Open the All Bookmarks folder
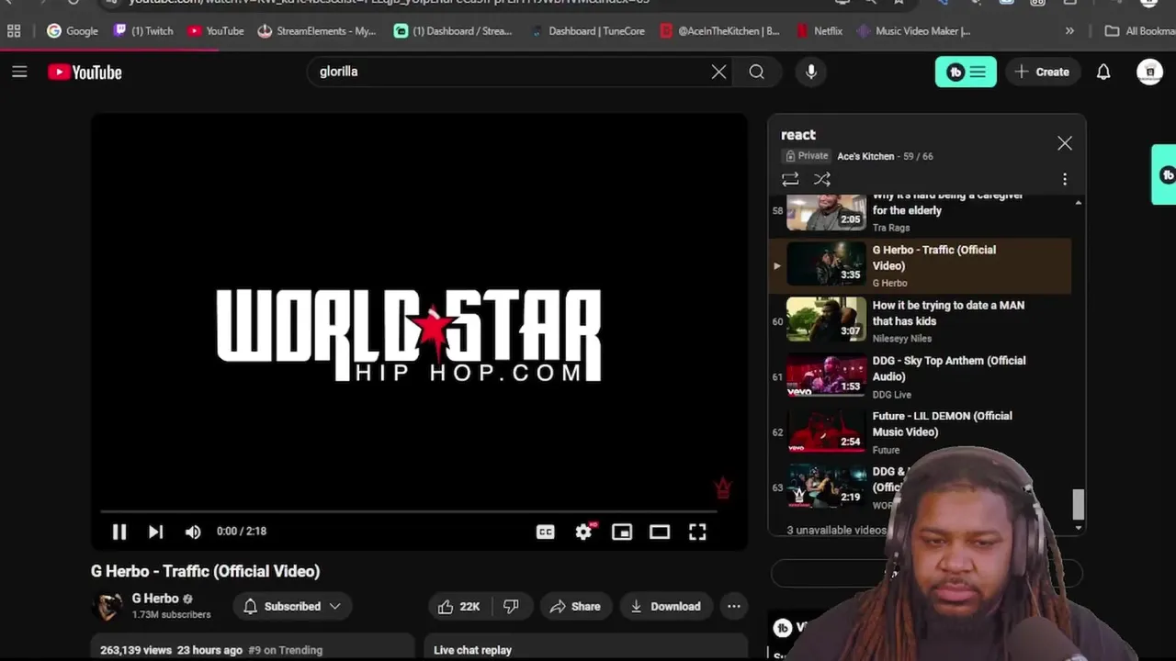The image size is (1176, 661). tap(1140, 31)
